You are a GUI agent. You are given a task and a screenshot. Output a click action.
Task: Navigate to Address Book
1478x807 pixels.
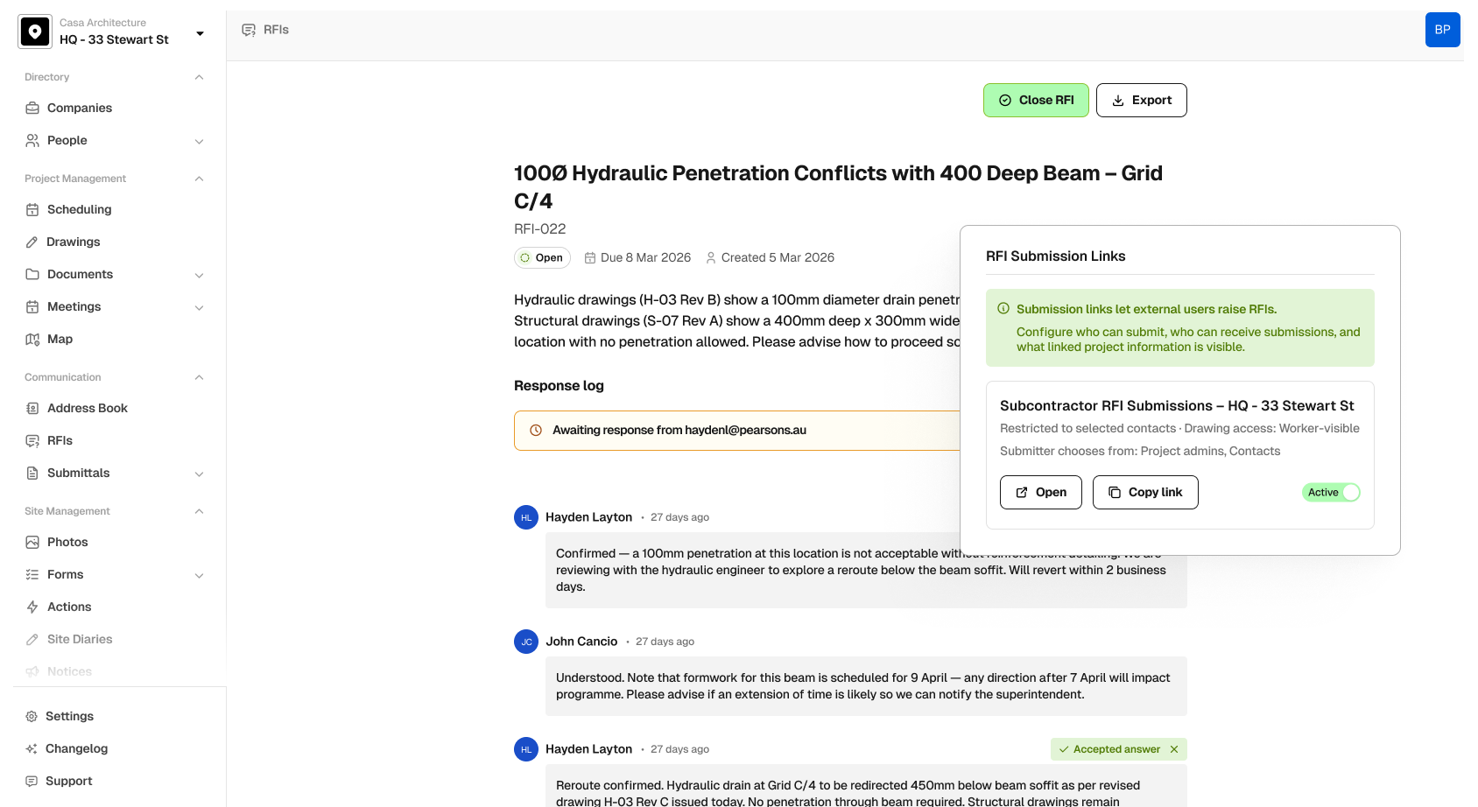(88, 408)
